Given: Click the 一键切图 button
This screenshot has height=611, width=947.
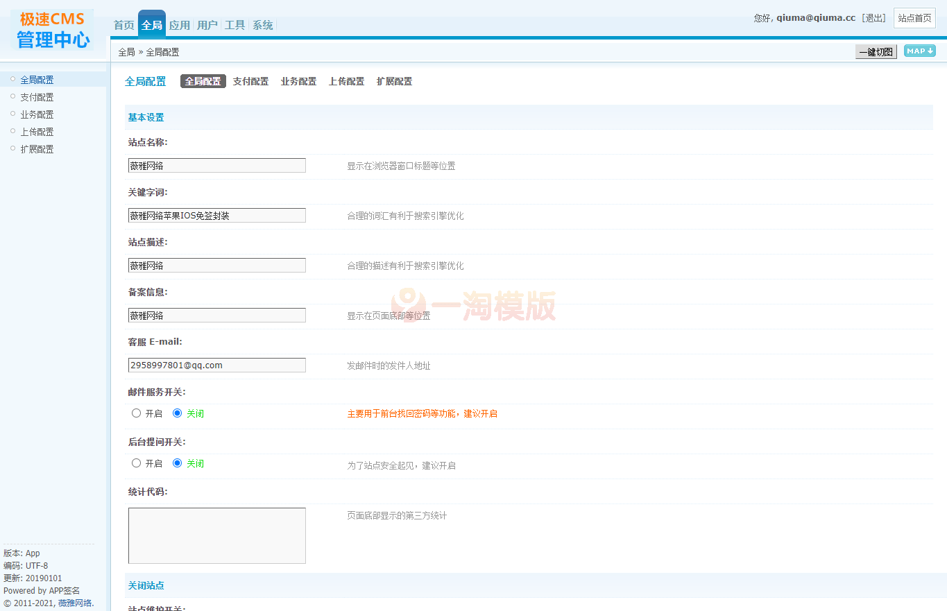Looking at the screenshot, I should coord(876,51).
